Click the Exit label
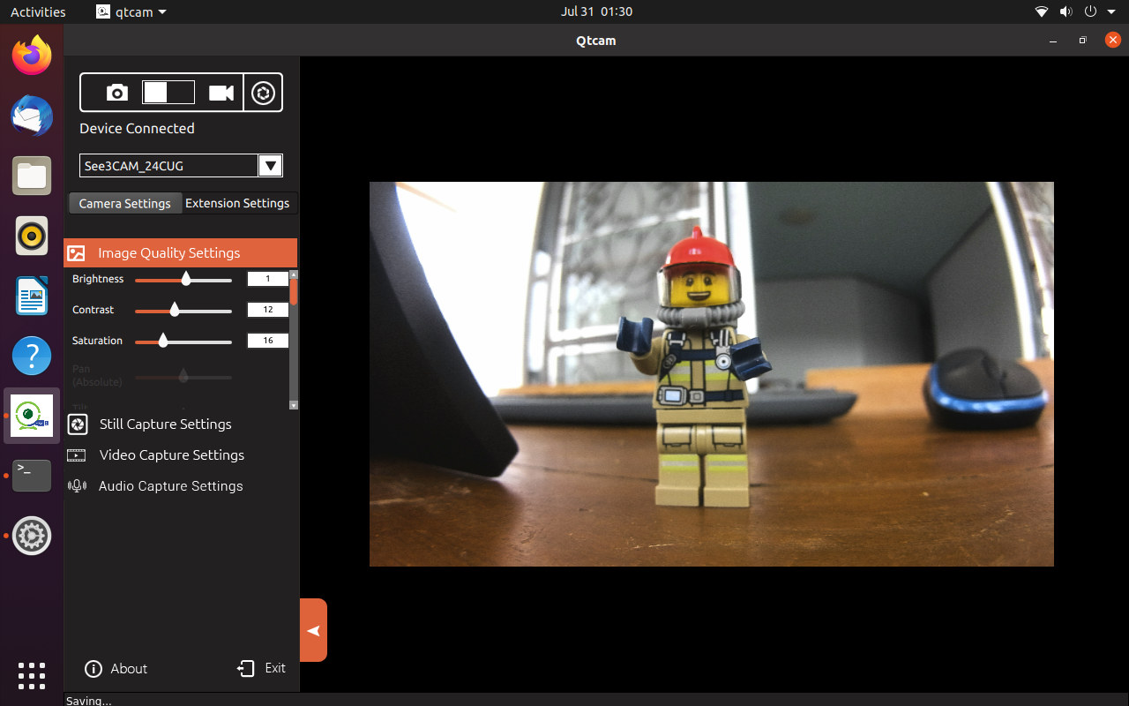Image resolution: width=1129 pixels, height=706 pixels. (275, 668)
